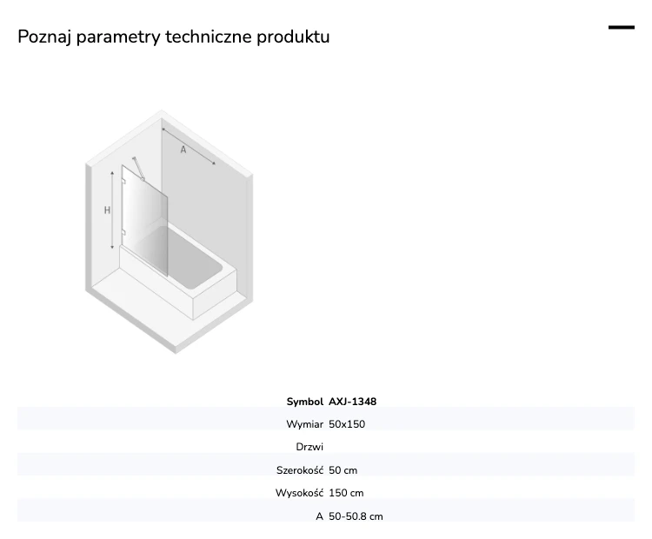Select the Symbol label
This screenshot has height=539, width=652.
304,402
